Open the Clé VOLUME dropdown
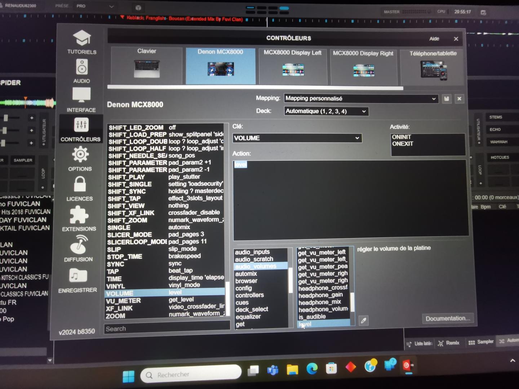The height and width of the screenshot is (389, 519). pos(297,138)
